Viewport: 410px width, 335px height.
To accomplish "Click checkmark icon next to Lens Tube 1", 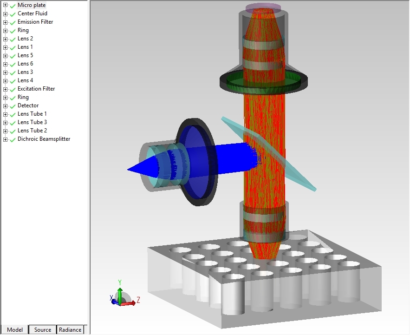I will click(13, 114).
